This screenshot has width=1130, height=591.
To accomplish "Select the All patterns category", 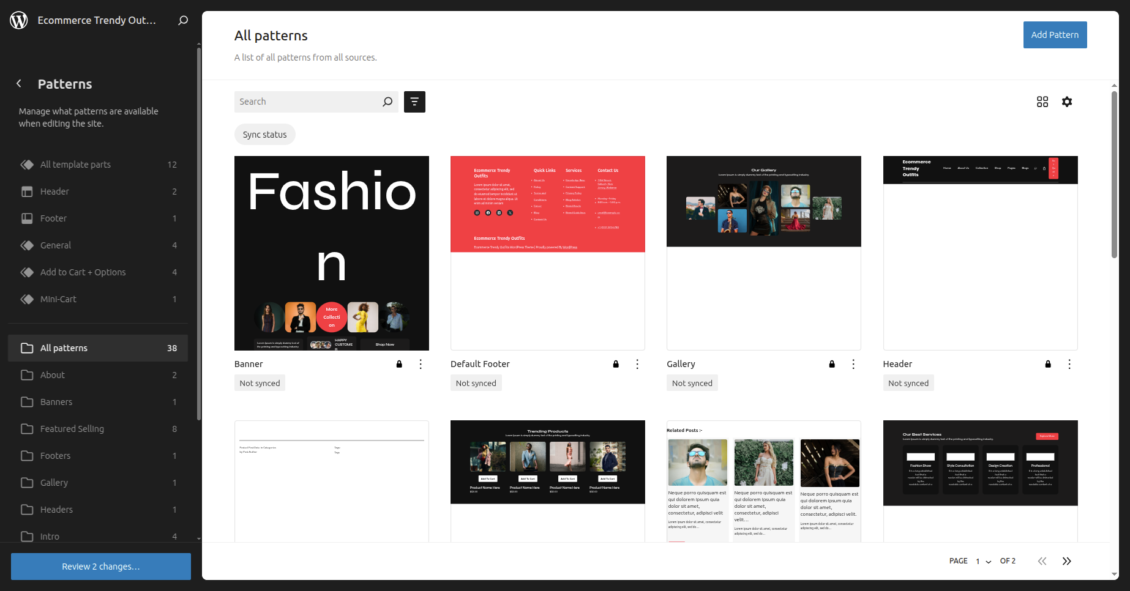I will (98, 348).
